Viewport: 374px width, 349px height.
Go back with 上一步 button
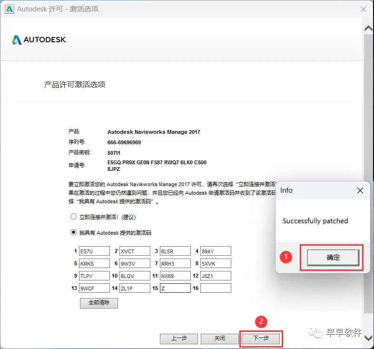[179, 339]
